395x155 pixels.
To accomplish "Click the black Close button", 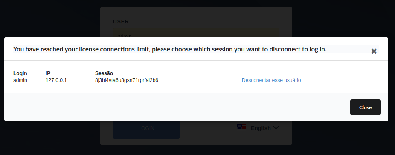I will 365,107.
